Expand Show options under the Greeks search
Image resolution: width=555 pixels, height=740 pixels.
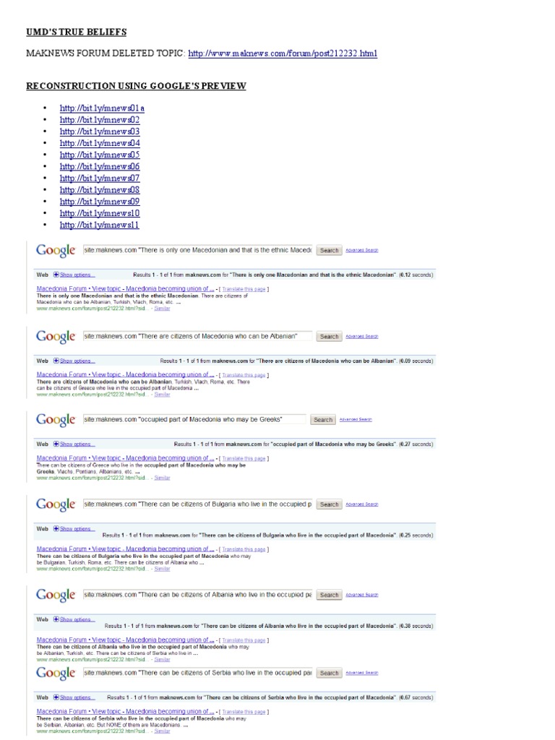tap(74, 444)
